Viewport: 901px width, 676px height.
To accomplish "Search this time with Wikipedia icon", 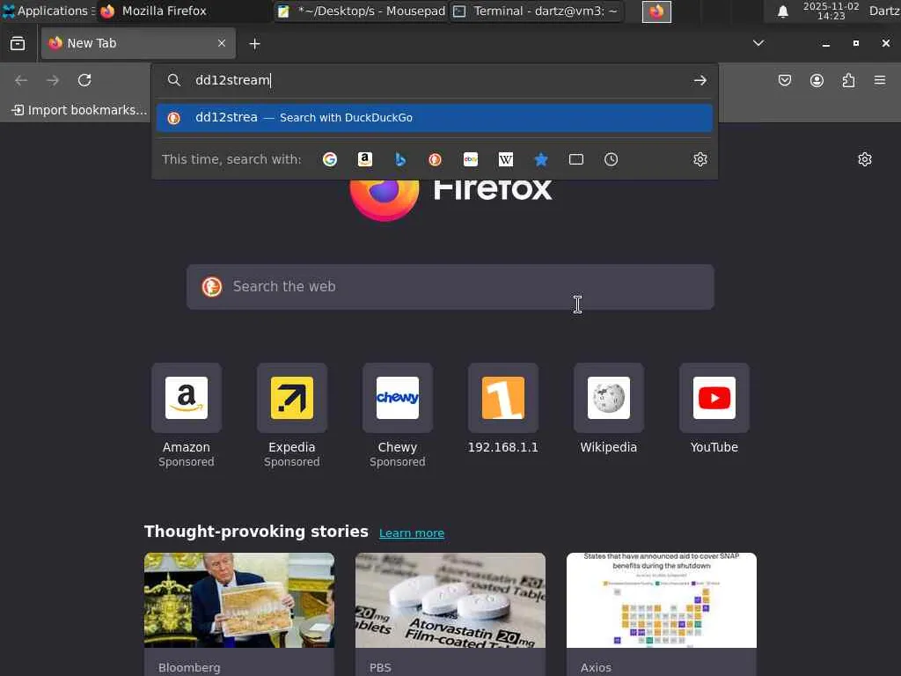I will 506,159.
